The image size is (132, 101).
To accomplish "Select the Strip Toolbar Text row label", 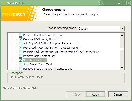I will [x=35, y=60].
